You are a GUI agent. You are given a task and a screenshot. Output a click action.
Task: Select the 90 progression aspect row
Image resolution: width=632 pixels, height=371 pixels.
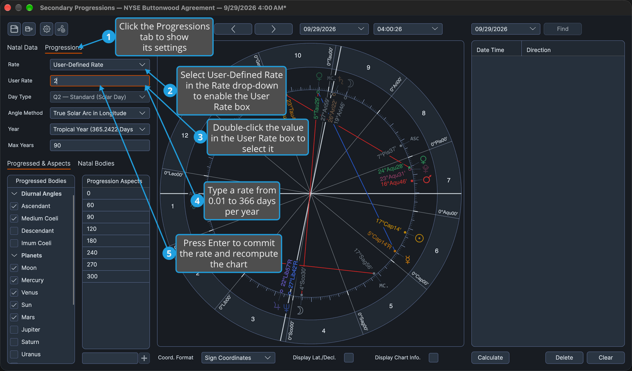point(116,217)
